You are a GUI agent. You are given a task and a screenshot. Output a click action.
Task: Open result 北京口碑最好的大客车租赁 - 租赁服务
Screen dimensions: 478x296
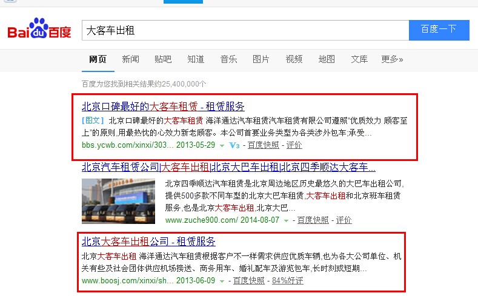pos(163,107)
